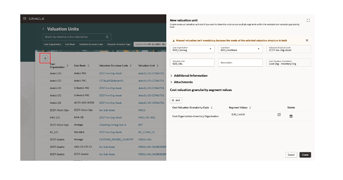Click the Valuation Units page title
Screen dimensions: 343x180
tap(63, 29)
